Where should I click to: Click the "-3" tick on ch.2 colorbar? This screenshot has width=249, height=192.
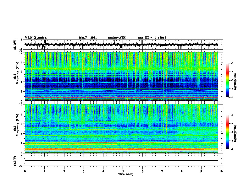(232, 115)
